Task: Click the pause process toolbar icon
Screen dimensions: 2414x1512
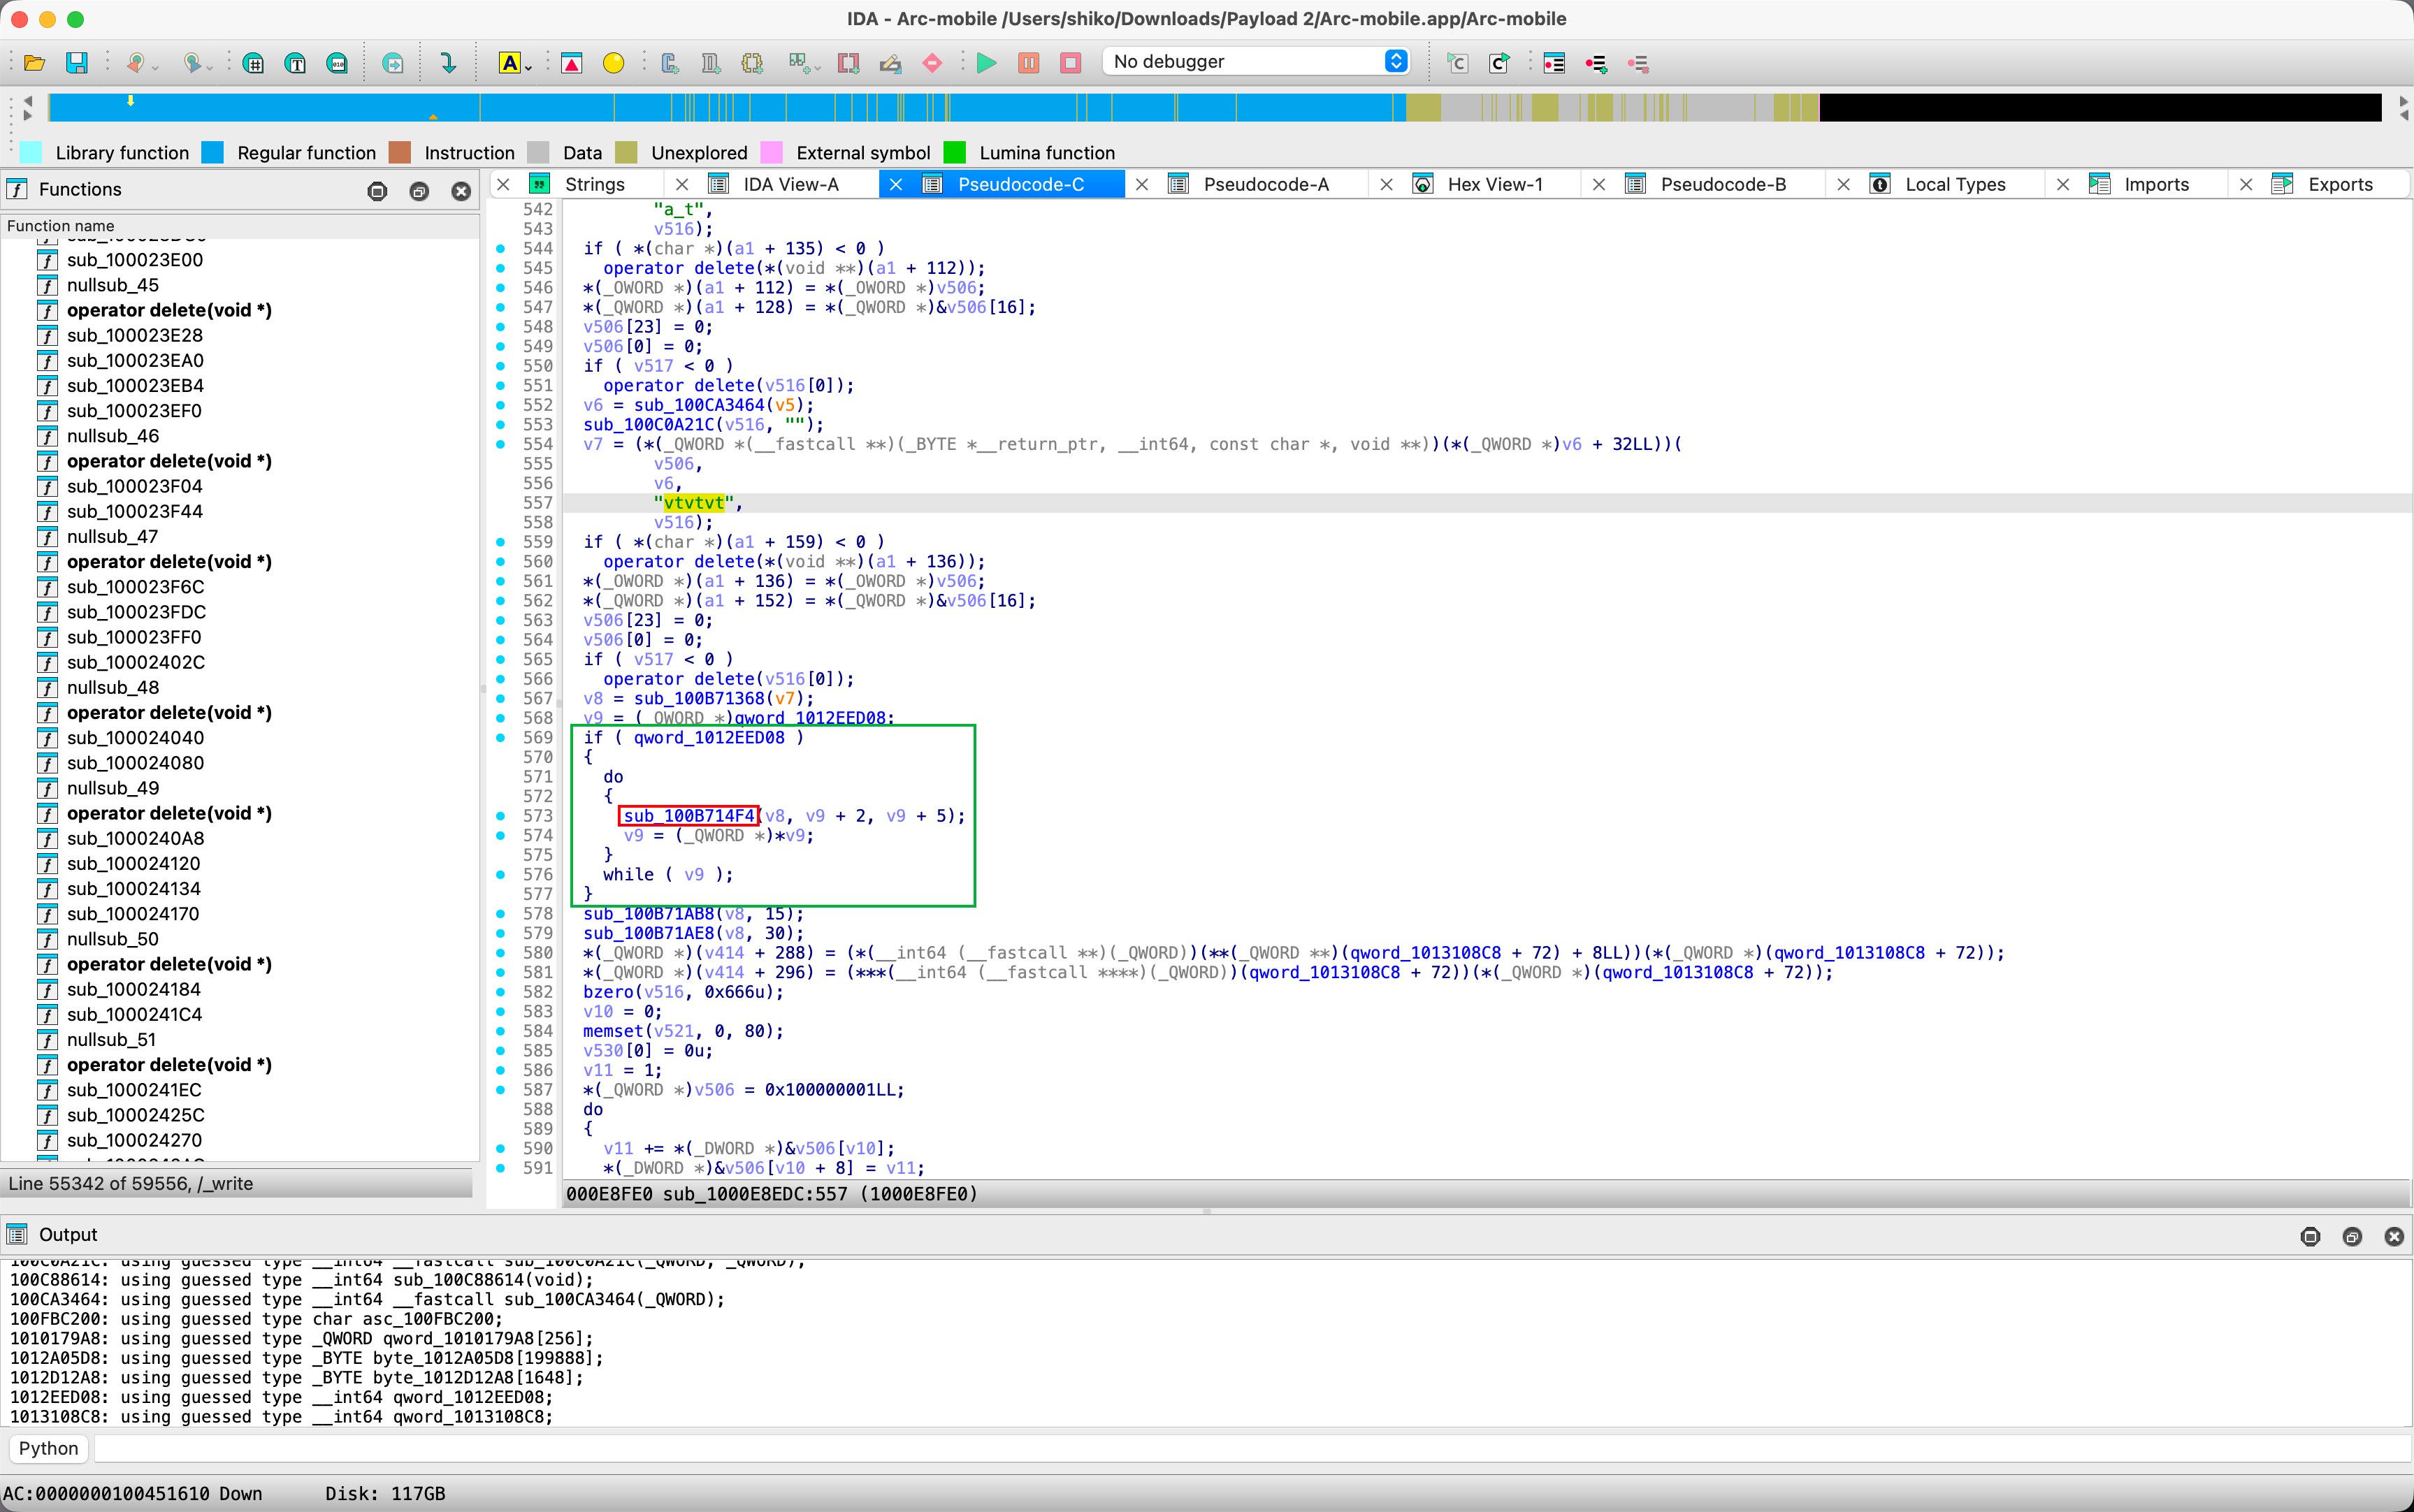Action: [1028, 63]
